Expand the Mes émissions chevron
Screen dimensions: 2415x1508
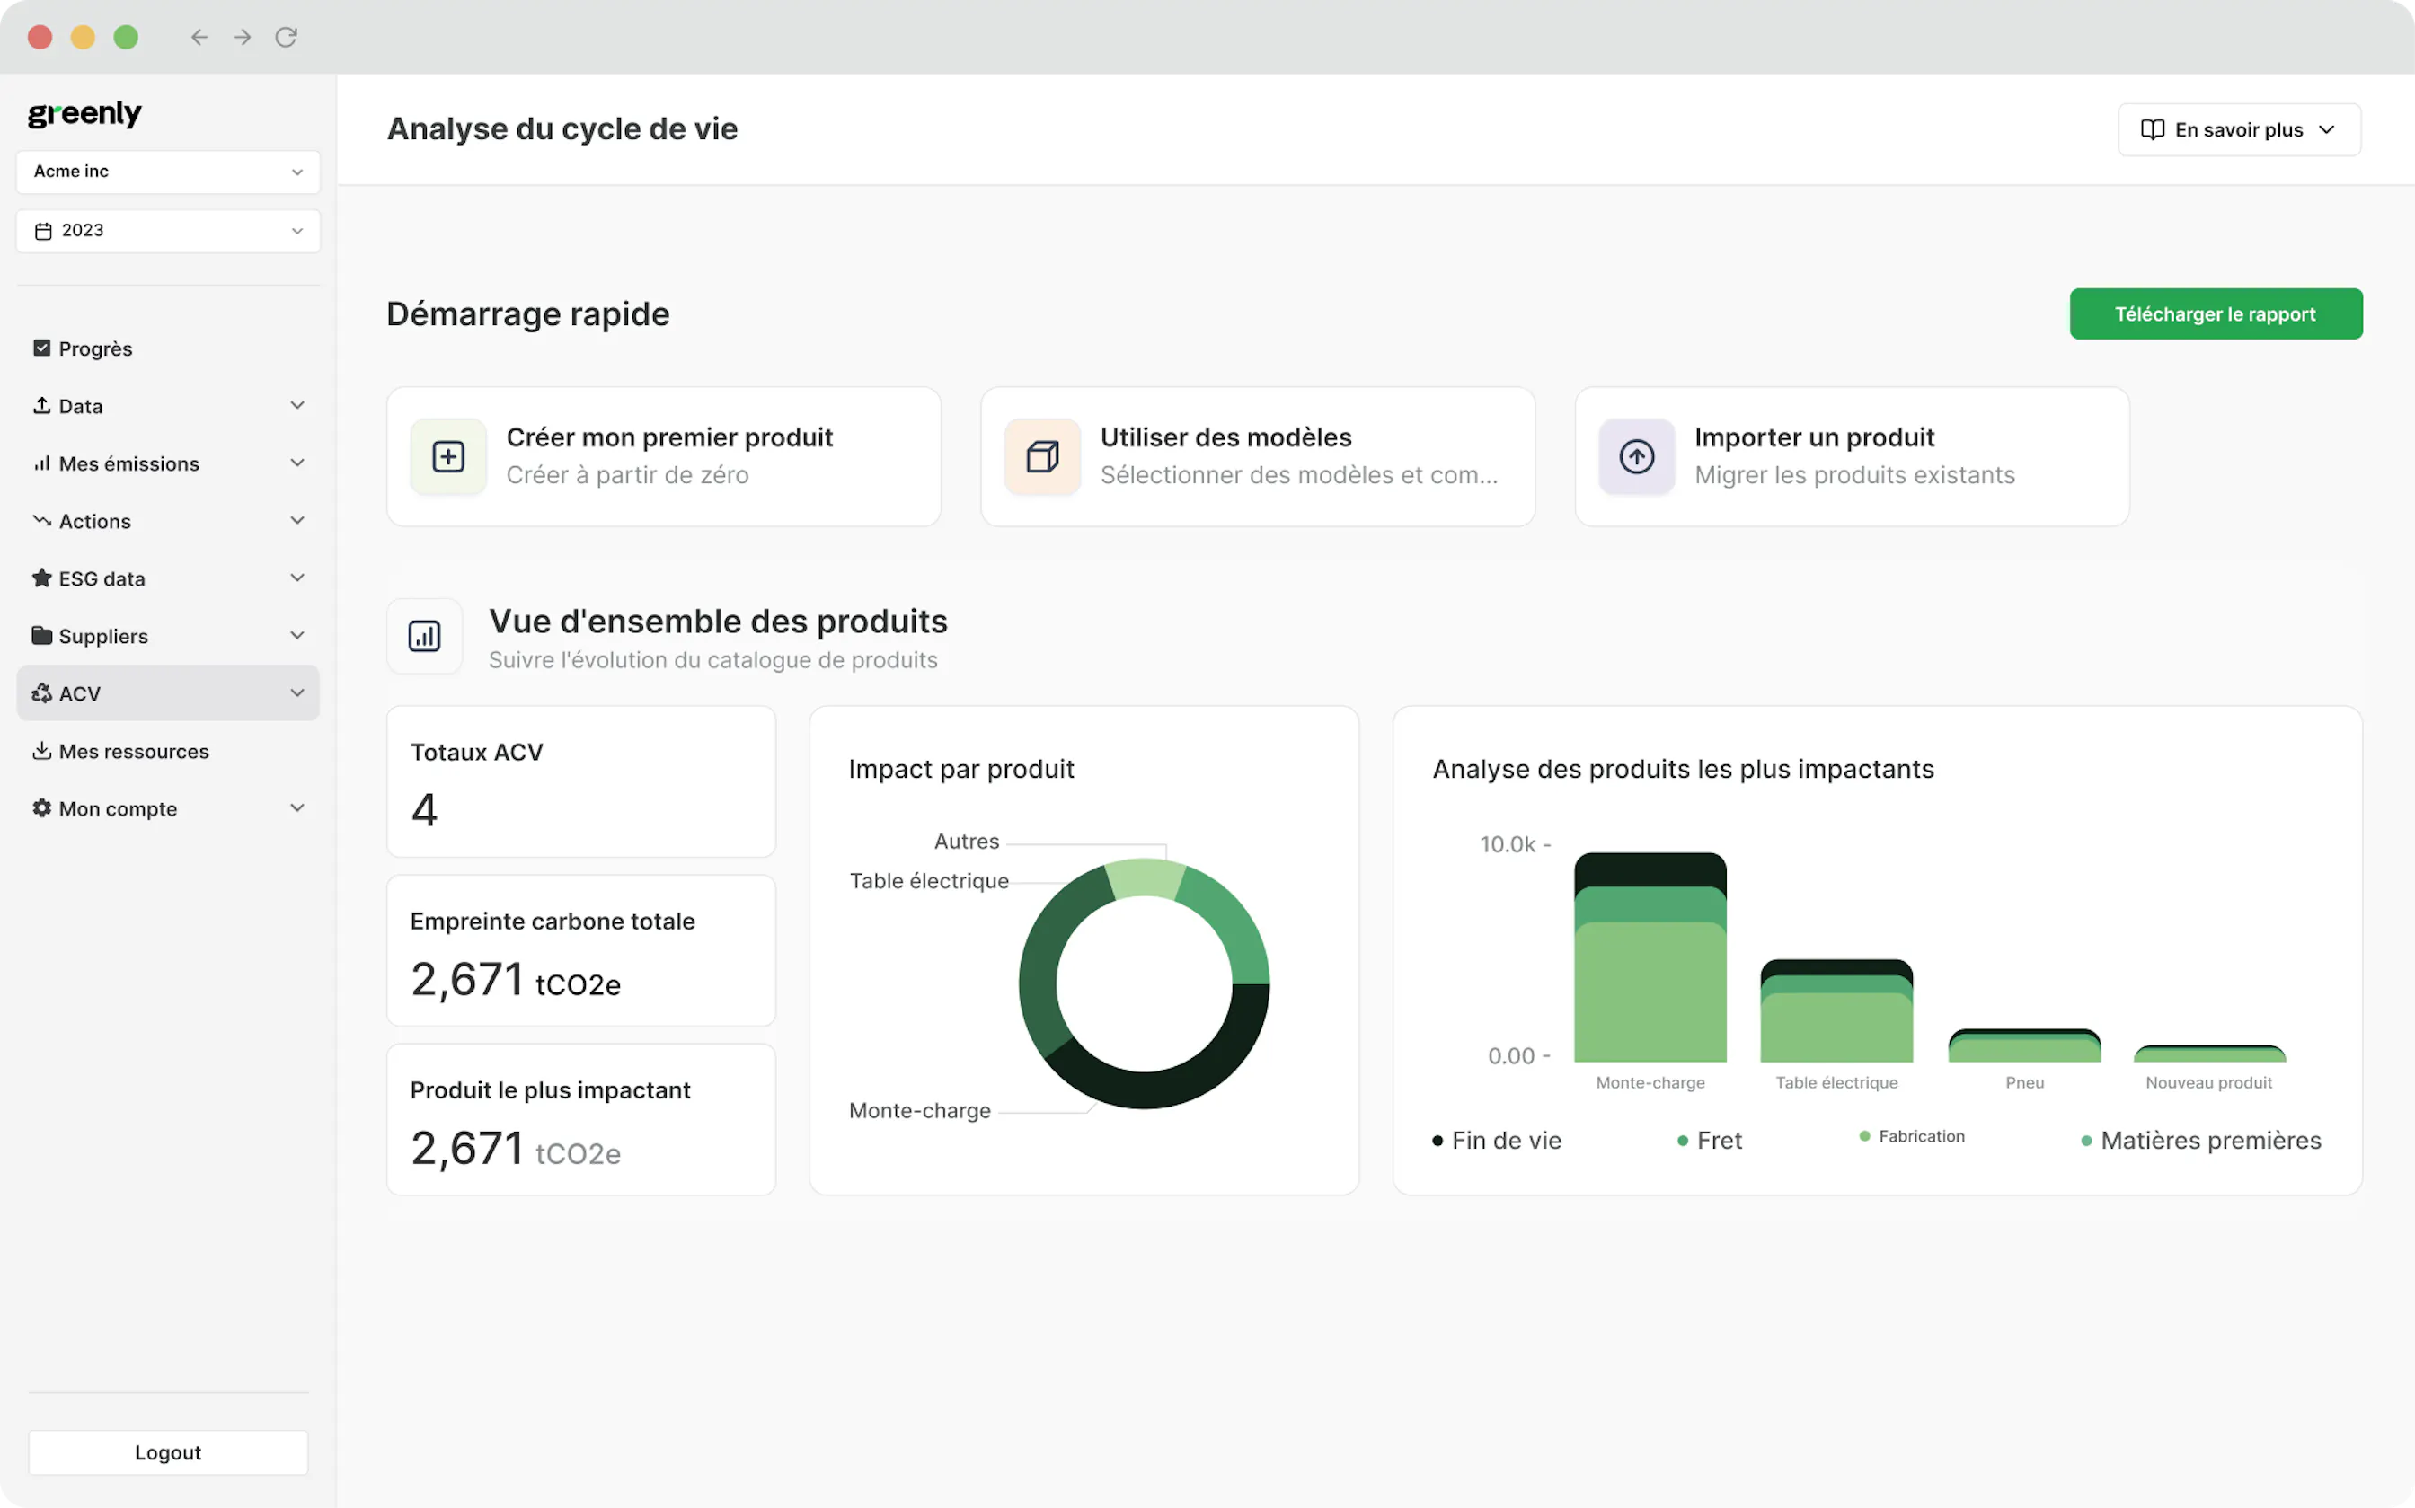pyautogui.click(x=297, y=463)
